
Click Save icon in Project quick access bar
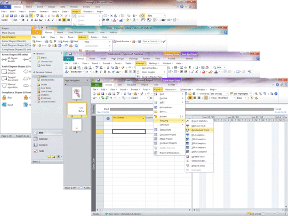pos(98,80)
